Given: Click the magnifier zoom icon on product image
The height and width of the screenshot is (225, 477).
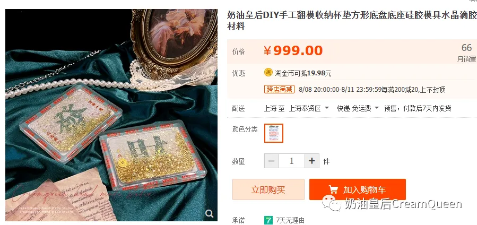Looking at the screenshot, I should (209, 213).
